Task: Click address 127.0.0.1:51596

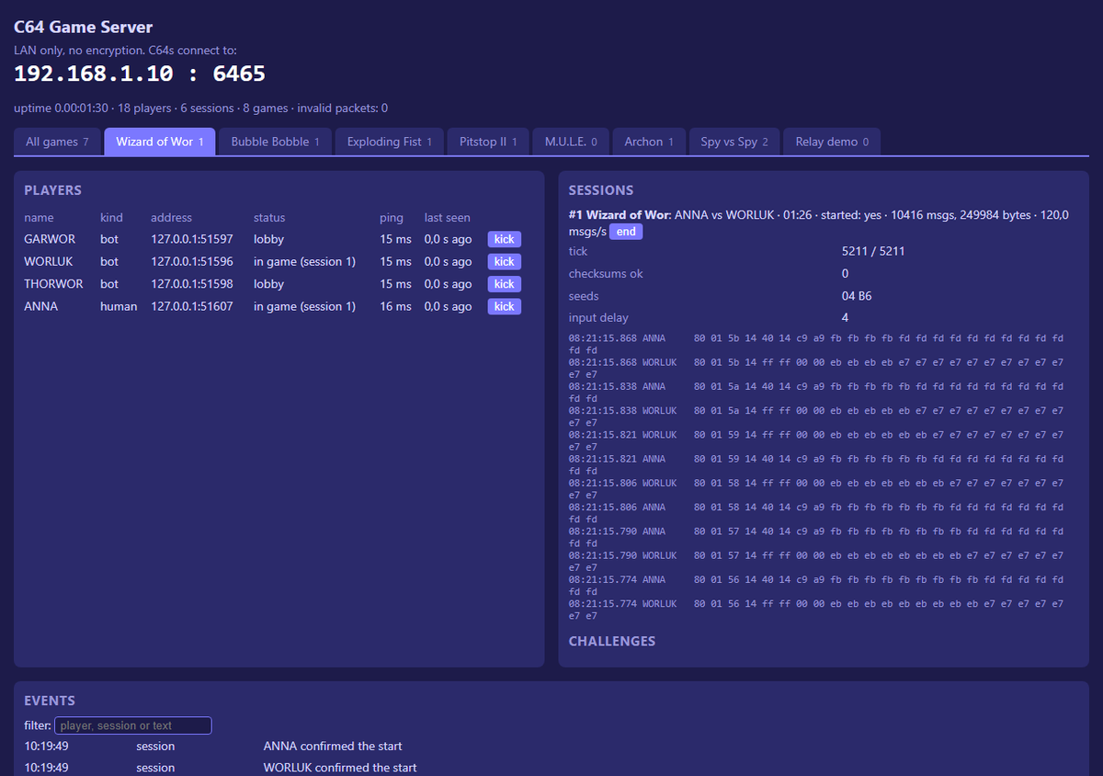Action: (x=192, y=261)
